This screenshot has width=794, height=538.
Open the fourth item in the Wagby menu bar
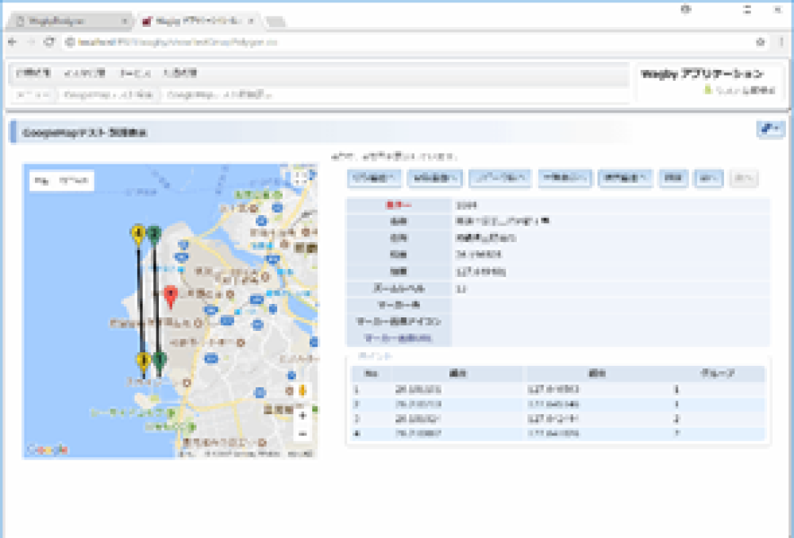click(180, 73)
